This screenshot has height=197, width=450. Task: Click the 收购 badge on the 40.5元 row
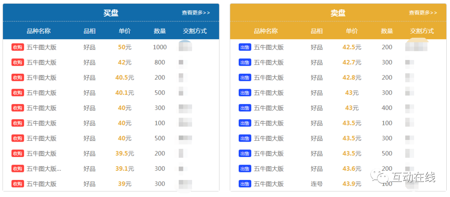[18, 77]
